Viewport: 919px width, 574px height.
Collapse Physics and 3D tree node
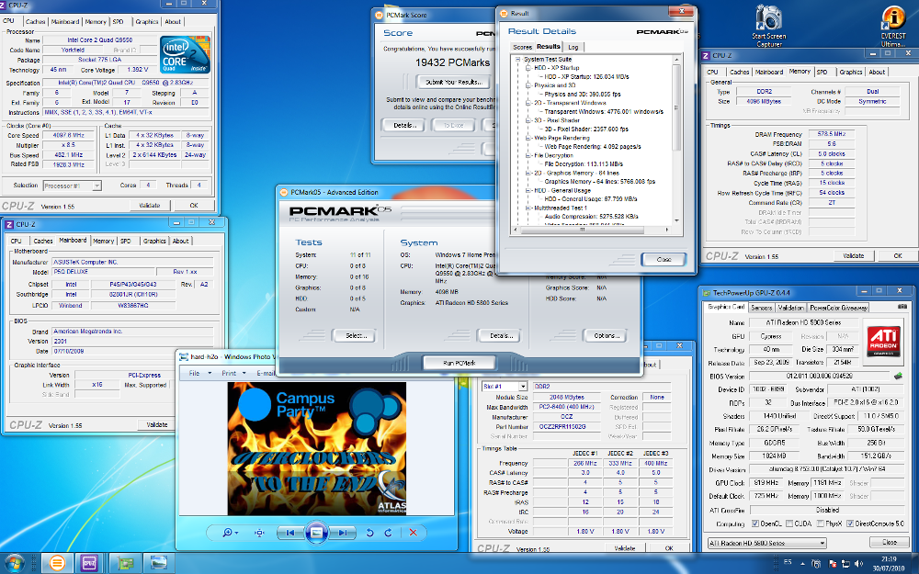tap(528, 85)
